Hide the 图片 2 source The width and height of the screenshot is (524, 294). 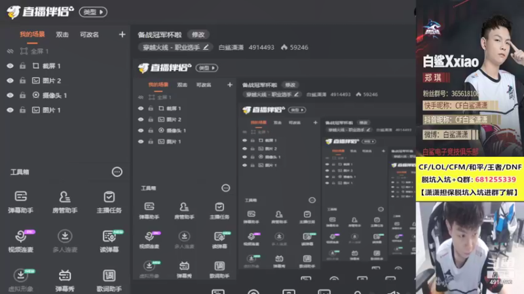point(10,80)
